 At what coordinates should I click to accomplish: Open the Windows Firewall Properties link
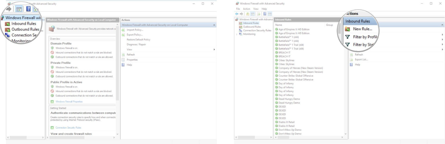pos(69,102)
